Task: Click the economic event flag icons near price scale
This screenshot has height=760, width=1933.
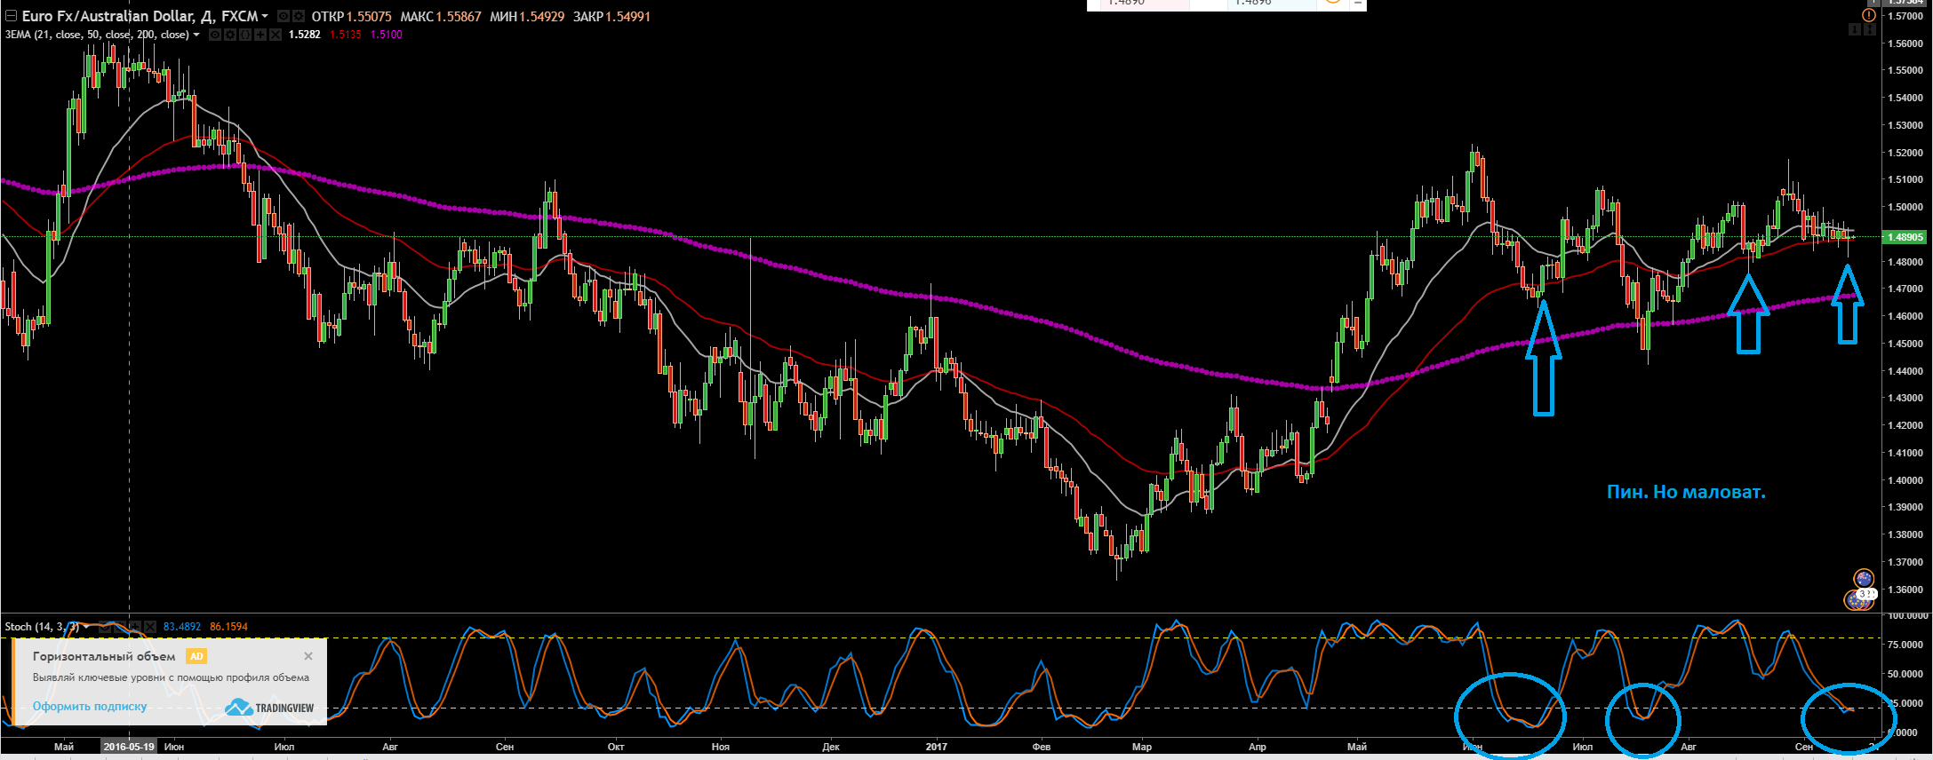Action: pyautogui.click(x=1860, y=590)
